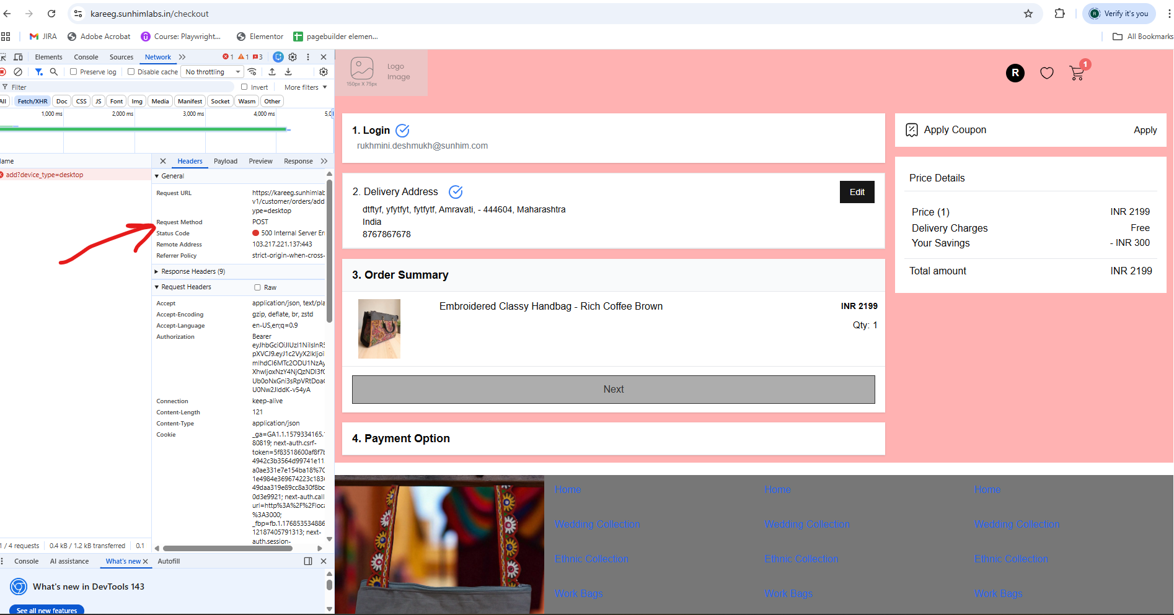Toggle device toolbar icon in DevTools
This screenshot has height=615, width=1174.
click(x=19, y=57)
